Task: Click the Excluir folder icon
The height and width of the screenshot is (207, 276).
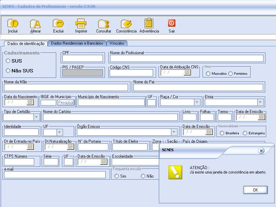Action: coord(58,24)
